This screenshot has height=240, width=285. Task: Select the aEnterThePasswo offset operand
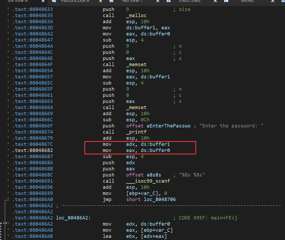point(158,126)
